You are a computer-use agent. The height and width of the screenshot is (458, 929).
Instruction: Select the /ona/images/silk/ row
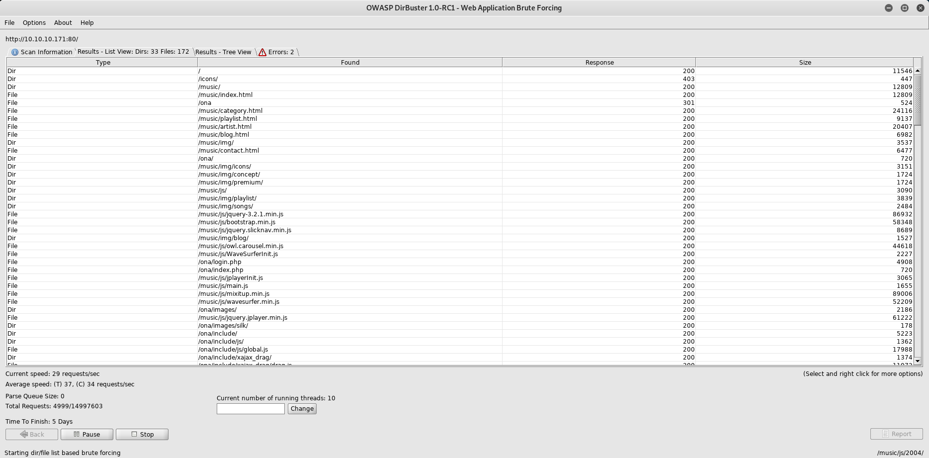(x=460, y=325)
